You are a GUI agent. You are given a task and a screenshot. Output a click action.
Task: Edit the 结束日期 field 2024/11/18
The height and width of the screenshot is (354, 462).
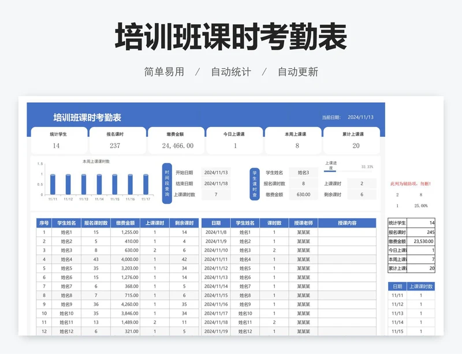click(216, 184)
